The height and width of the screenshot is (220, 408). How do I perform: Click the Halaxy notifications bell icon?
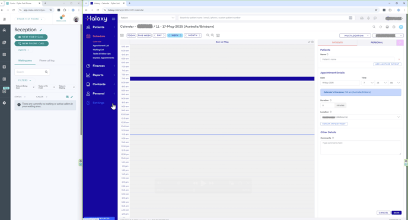[368, 18]
